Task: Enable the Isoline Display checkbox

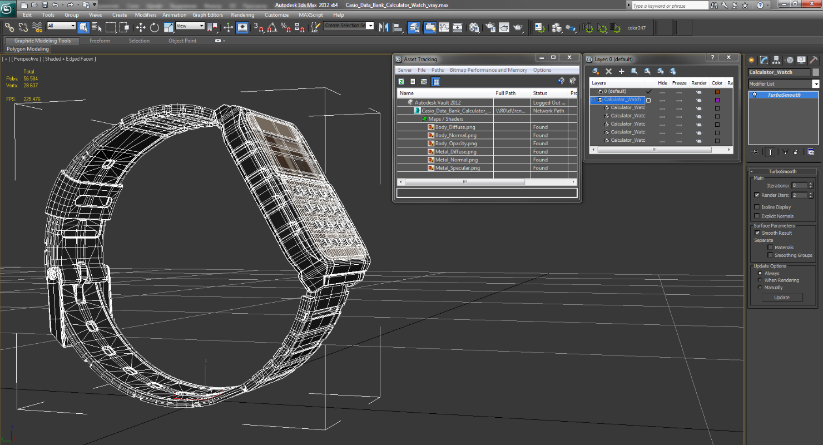Action: click(x=757, y=207)
